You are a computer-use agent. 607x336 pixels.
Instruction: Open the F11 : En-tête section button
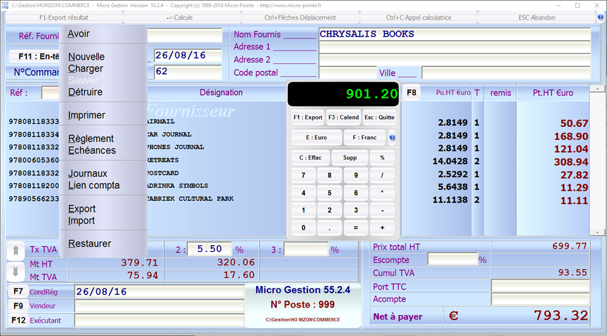35,56
